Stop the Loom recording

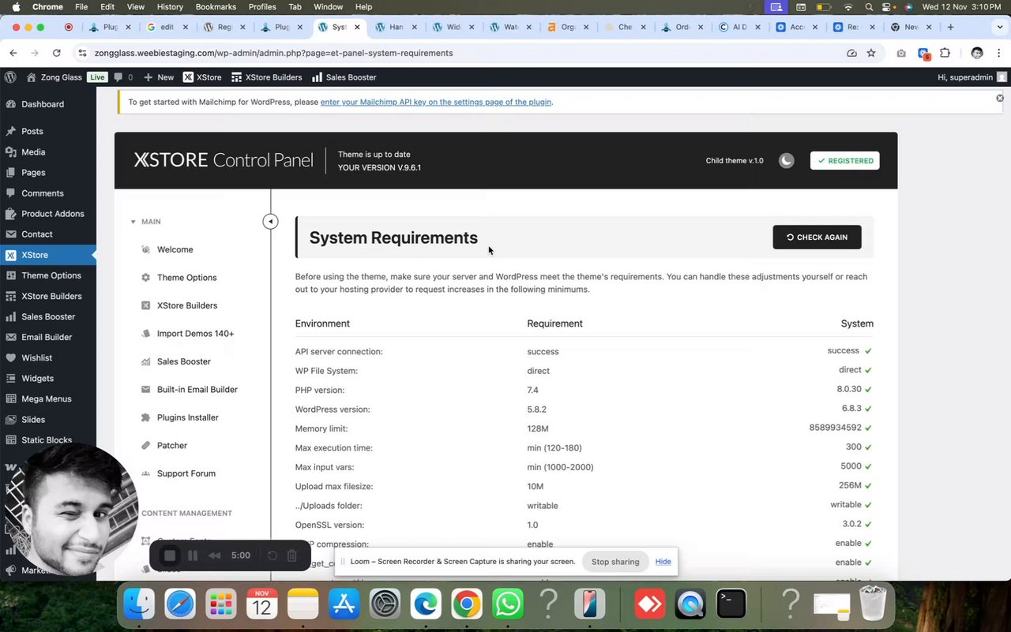pos(169,555)
